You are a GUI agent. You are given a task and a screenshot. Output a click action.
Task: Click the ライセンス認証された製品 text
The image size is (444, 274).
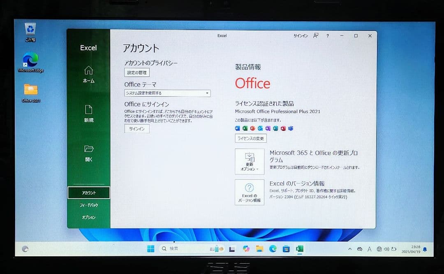264,103
